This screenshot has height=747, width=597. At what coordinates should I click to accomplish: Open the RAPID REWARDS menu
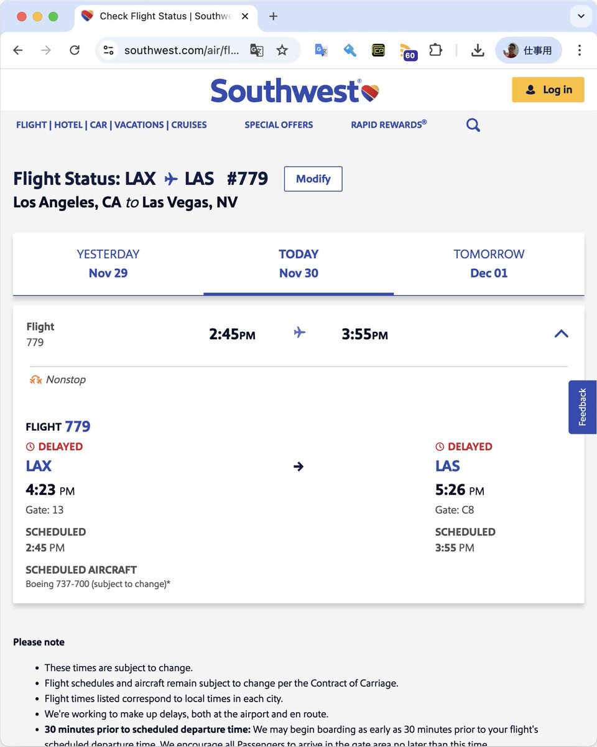point(389,125)
